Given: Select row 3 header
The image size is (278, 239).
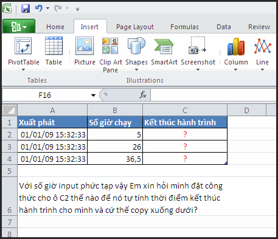Looking at the screenshot, I should pyautogui.click(x=10, y=147).
